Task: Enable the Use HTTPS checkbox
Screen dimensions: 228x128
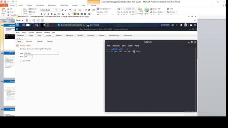Action: click(x=21, y=61)
